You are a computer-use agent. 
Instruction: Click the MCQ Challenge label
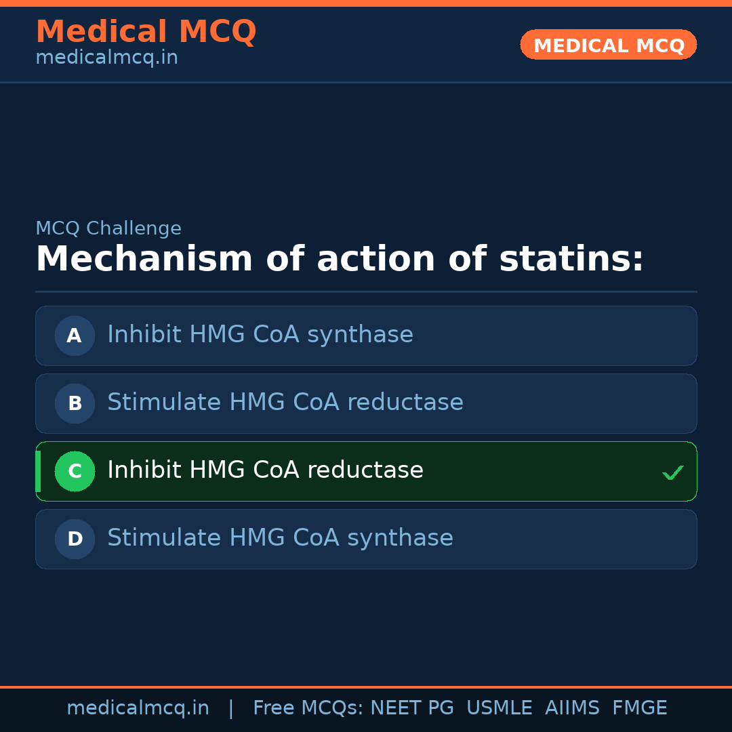pos(108,228)
